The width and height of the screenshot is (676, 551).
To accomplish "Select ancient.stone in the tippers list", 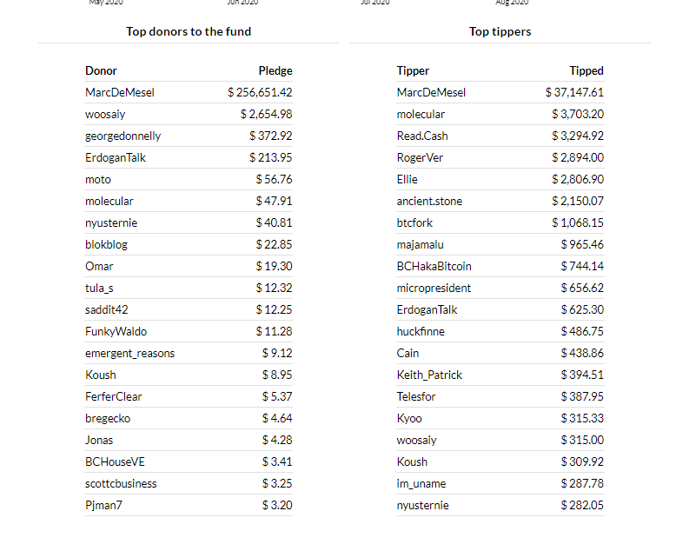I will point(429,201).
